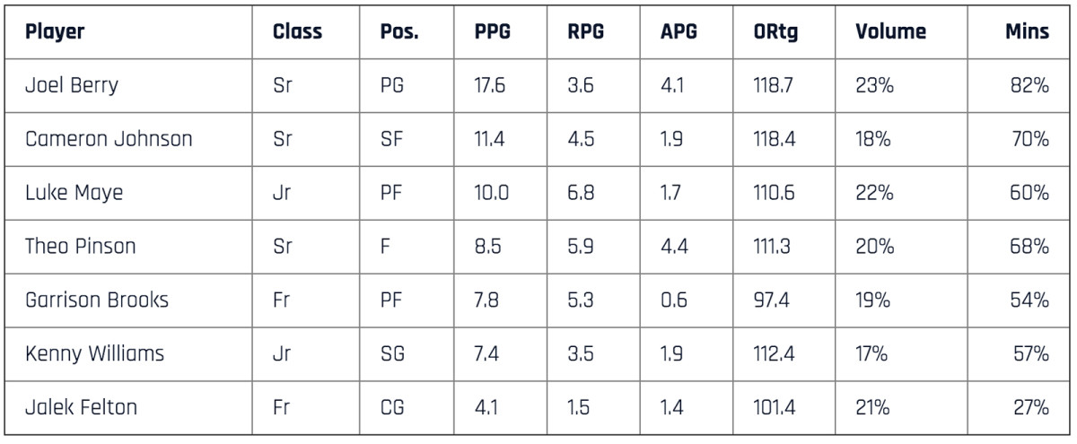Open Joel Berry's player name
Viewport: 1077px width, 444px height.
72,87
